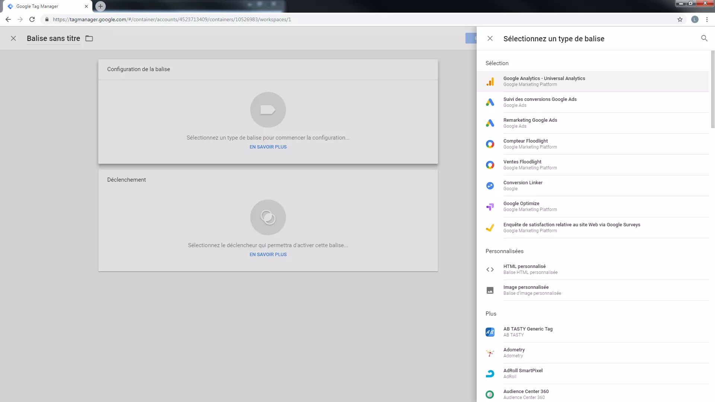Close the Google Tag Manager tab
715x402 pixels.
86,6
